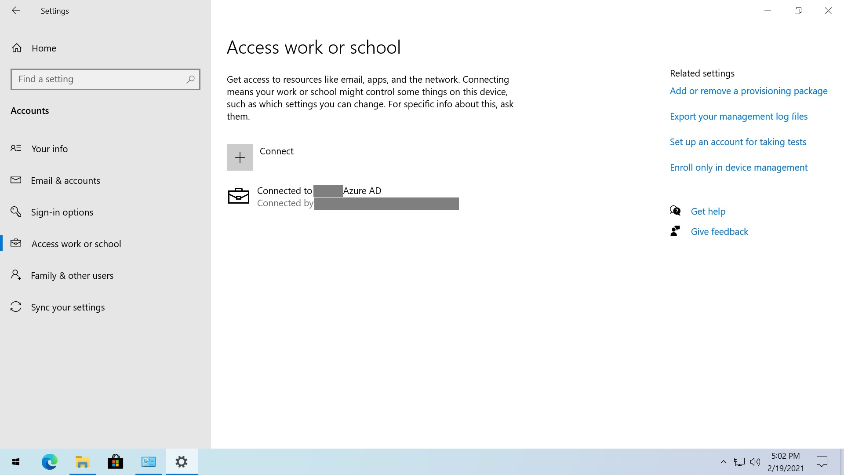
Task: Click the Find a setting search box
Action: click(x=105, y=79)
